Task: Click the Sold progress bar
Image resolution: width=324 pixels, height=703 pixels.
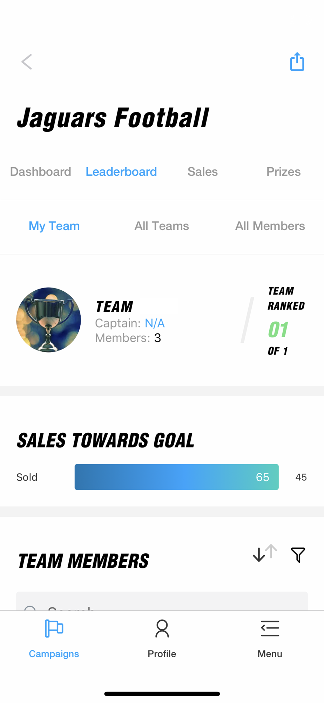Action: pos(177,477)
